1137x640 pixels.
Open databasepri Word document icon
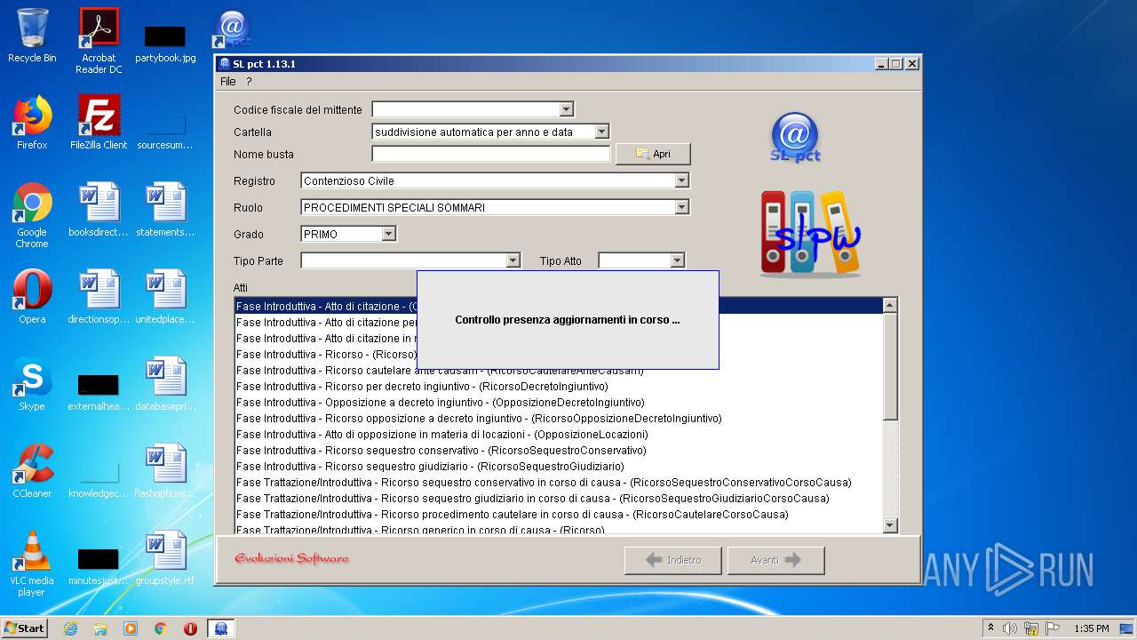pyautogui.click(x=165, y=384)
